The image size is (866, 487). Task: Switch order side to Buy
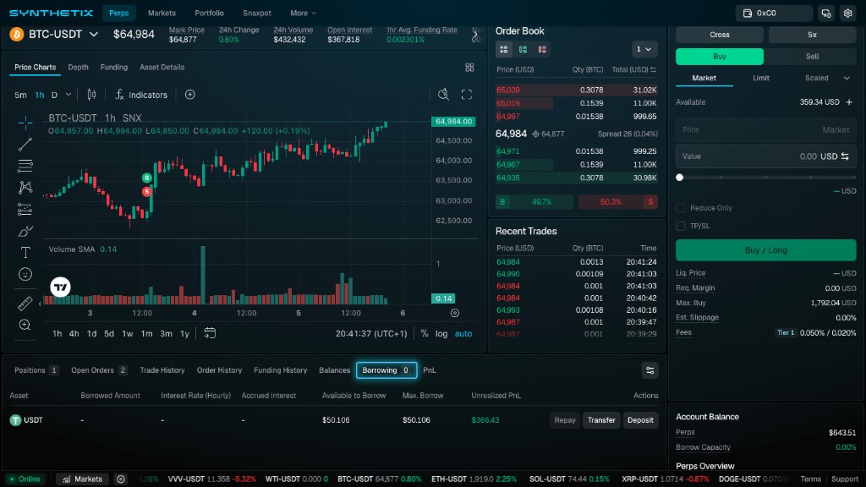click(x=720, y=57)
